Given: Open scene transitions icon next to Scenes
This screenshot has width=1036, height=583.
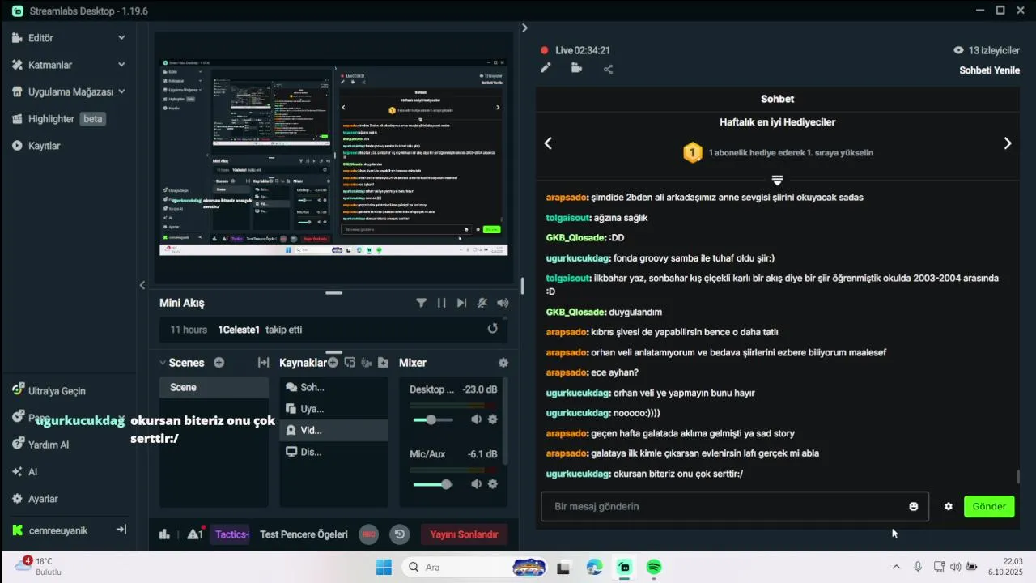Looking at the screenshot, I should click(263, 363).
